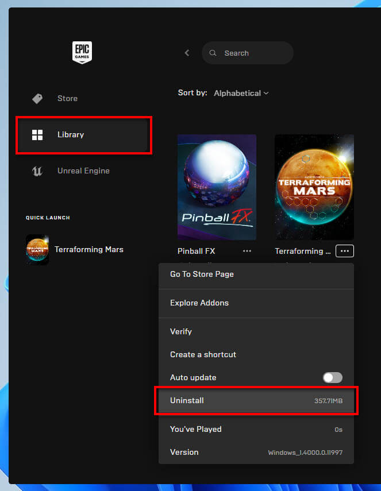Click the search magnifier icon
Viewport: 381px width, 491px height.
click(213, 53)
